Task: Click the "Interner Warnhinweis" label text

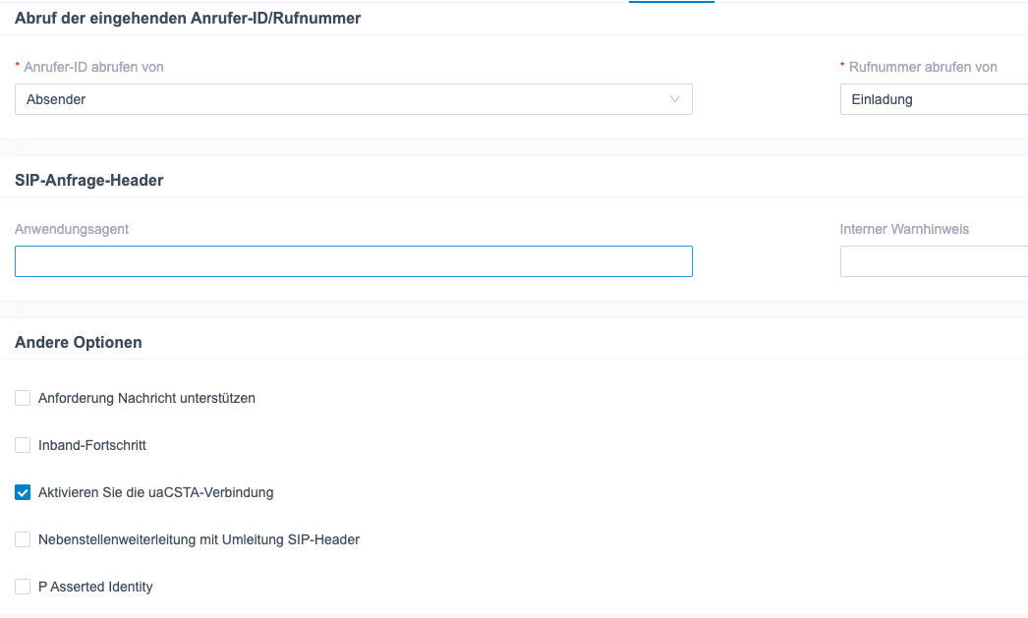Action: tap(904, 229)
